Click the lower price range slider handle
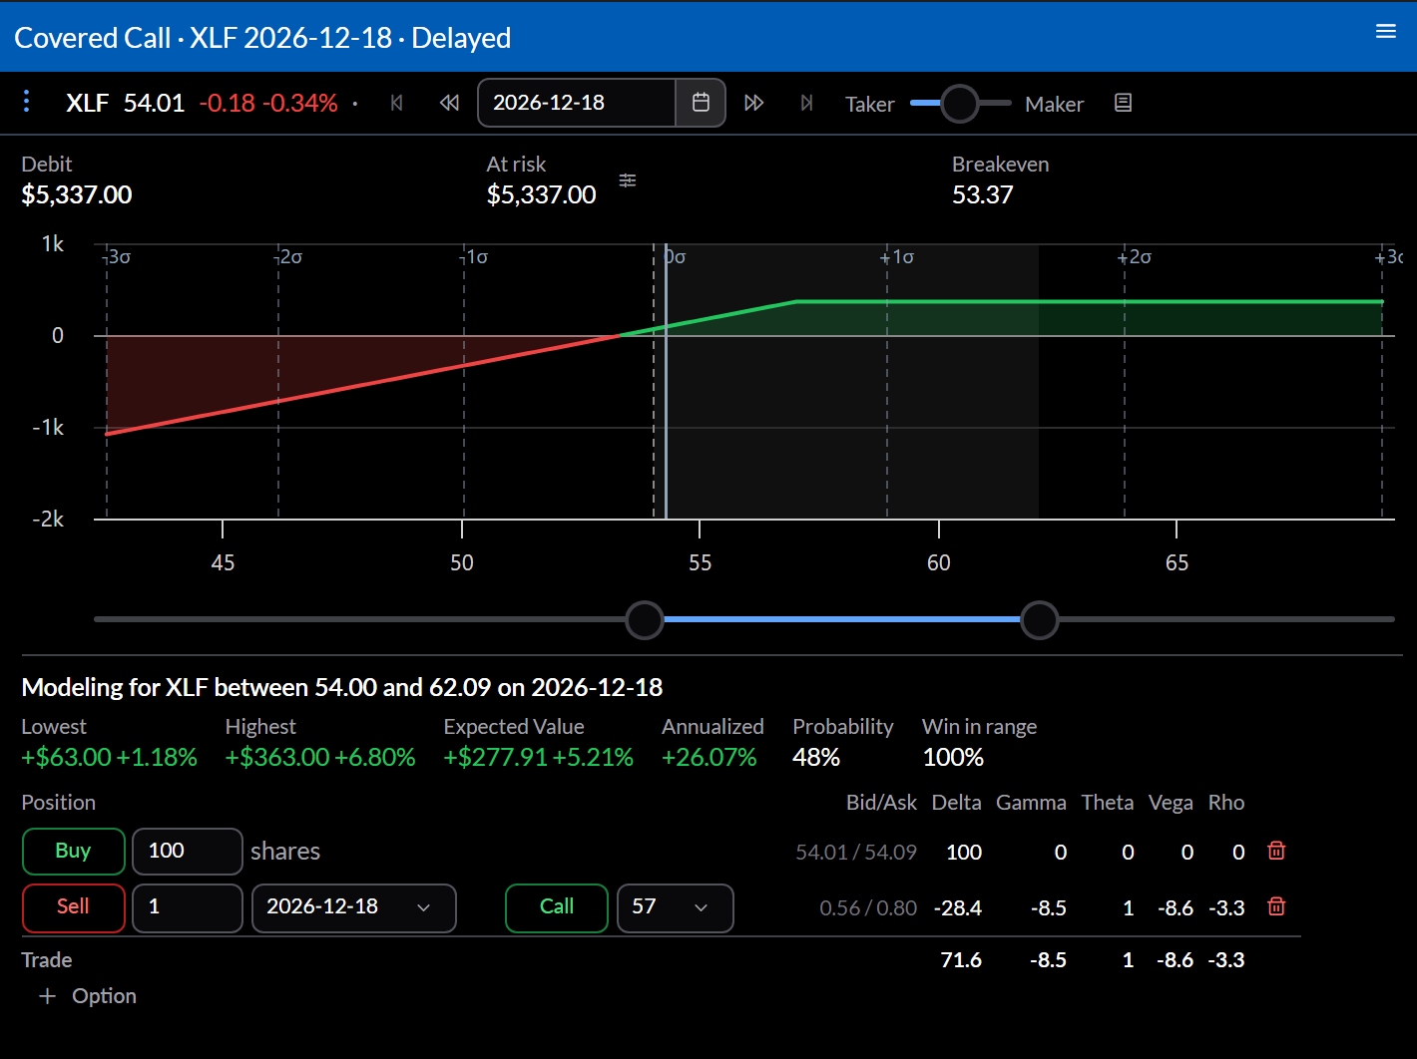This screenshot has width=1417, height=1059. coord(645,620)
